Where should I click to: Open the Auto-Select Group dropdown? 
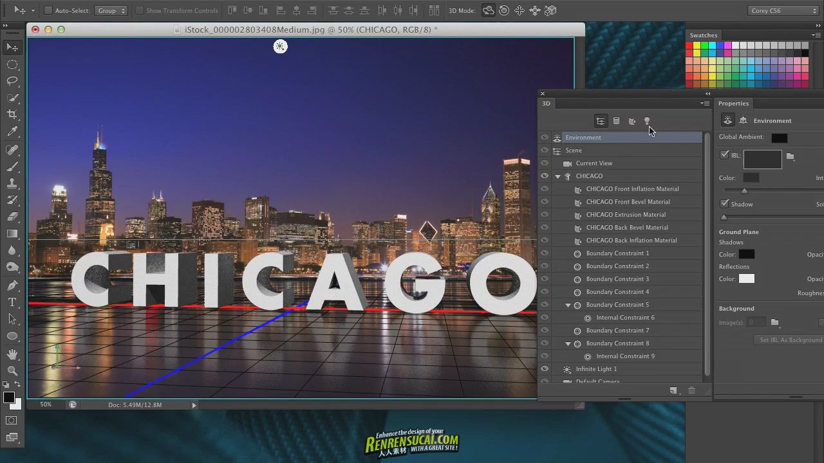111,10
